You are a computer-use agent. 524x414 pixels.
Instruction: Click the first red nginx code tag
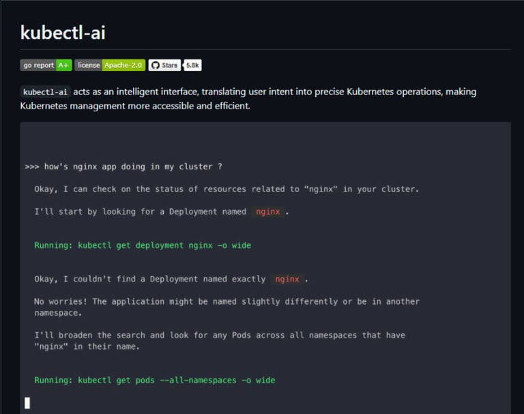[268, 212]
